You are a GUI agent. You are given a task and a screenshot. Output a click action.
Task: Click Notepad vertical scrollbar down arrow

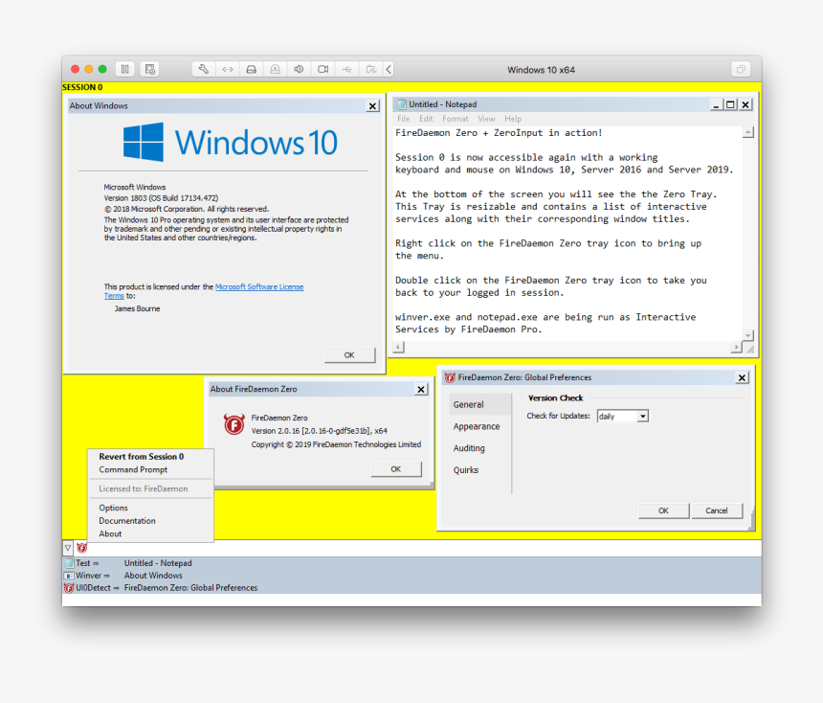click(748, 335)
